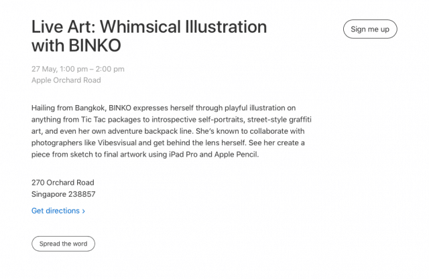
Task: Click the Sign me up button
Action: click(x=370, y=29)
